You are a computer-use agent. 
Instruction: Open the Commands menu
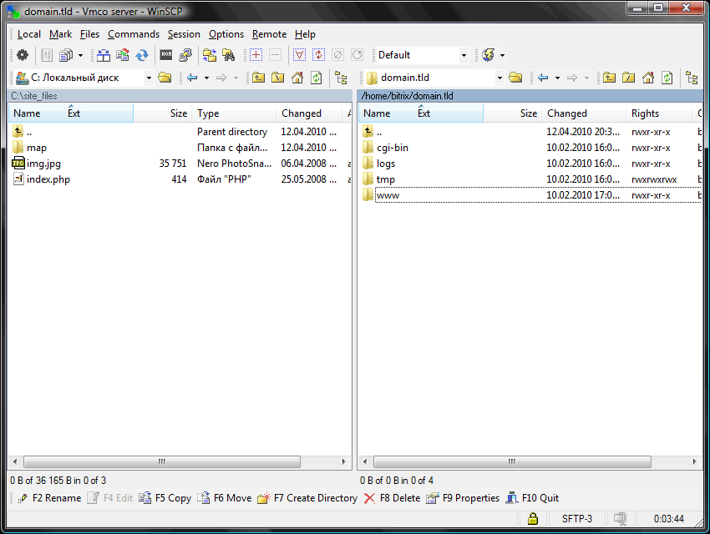tap(133, 34)
